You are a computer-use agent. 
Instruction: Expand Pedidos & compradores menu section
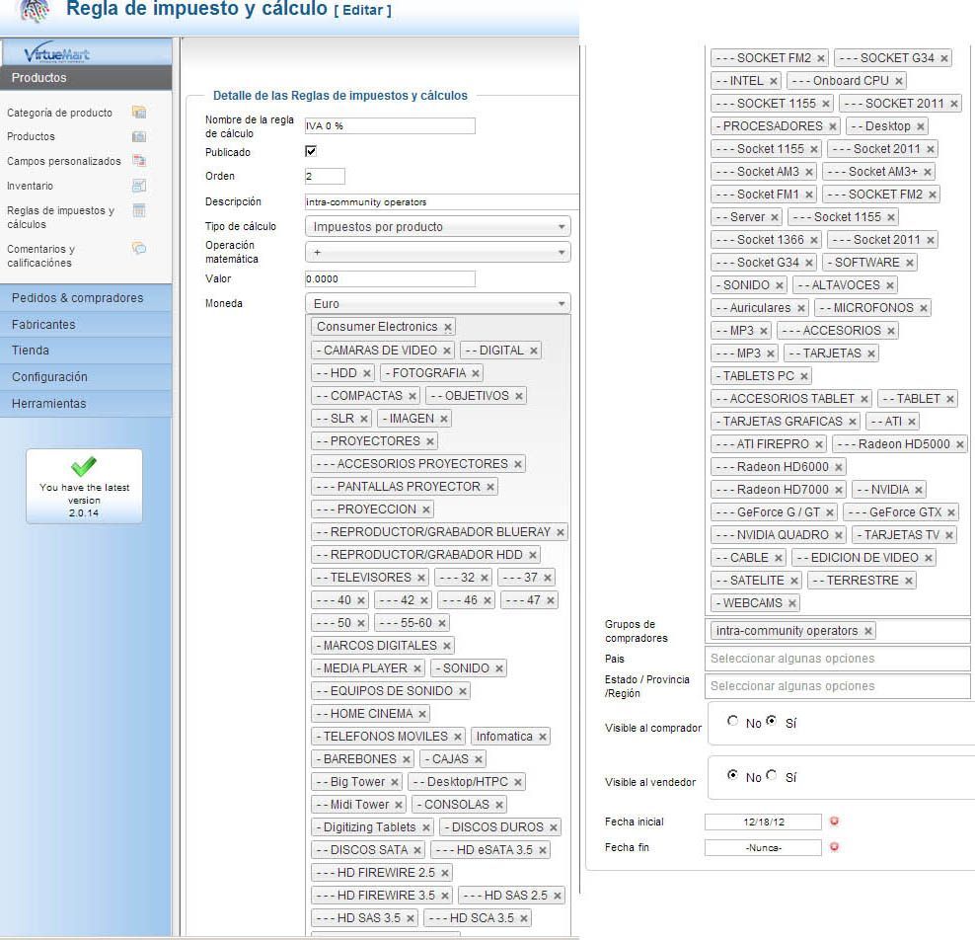point(86,298)
